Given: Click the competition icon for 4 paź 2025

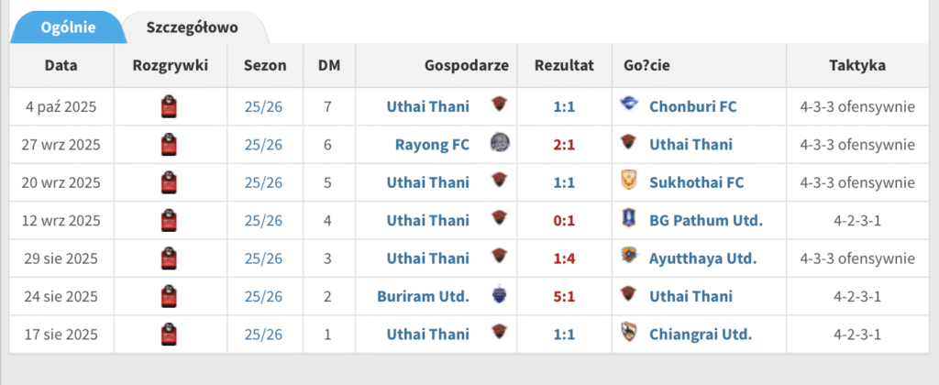Looking at the screenshot, I should tap(170, 106).
